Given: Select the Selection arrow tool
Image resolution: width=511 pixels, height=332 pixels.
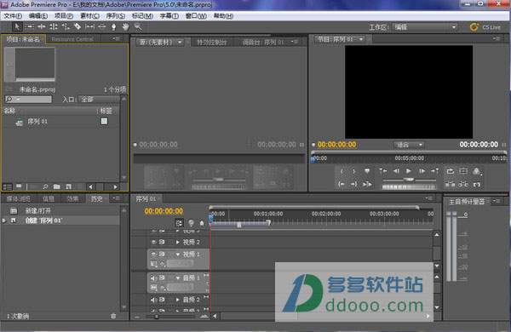Looking at the screenshot, I should (x=17, y=26).
